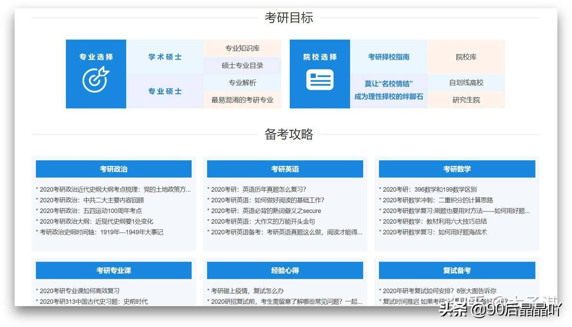Click the document card icon under 院校选择

pyautogui.click(x=320, y=80)
